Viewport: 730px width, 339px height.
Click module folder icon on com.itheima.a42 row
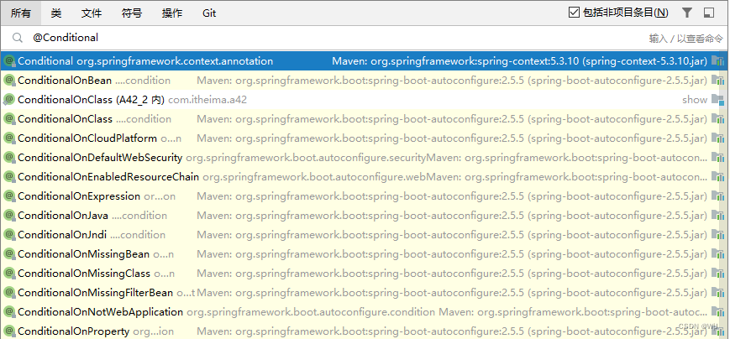(718, 100)
